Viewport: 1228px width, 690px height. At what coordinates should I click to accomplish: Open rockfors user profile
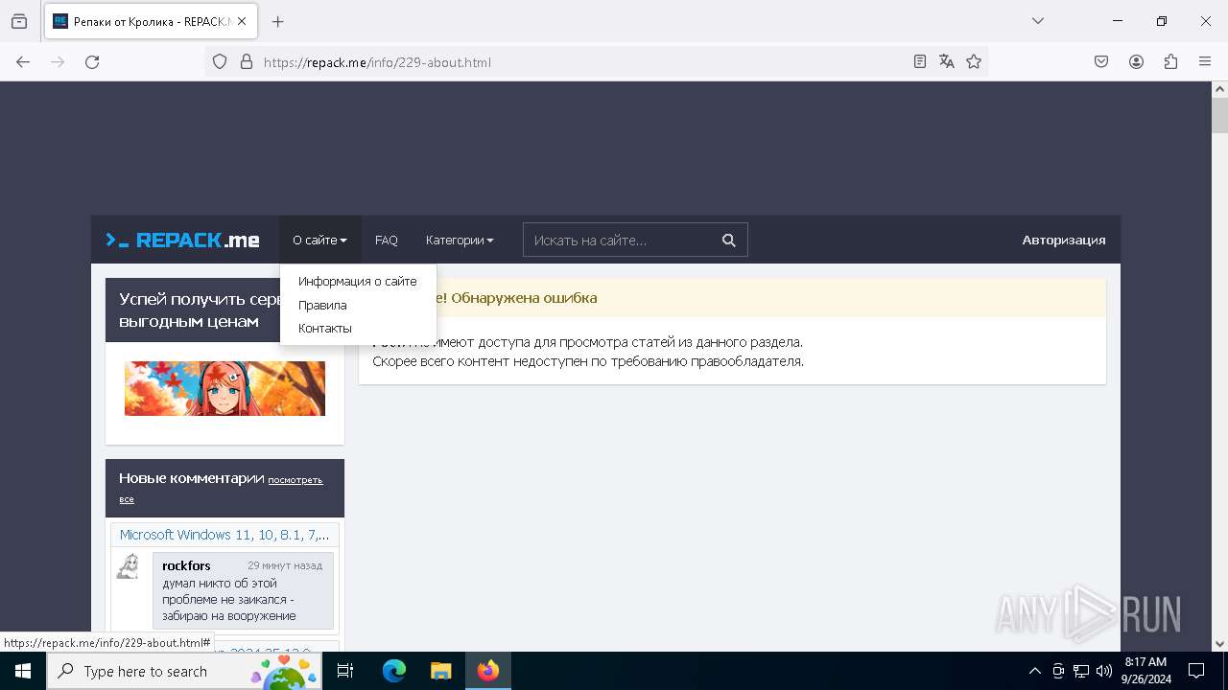[186, 565]
